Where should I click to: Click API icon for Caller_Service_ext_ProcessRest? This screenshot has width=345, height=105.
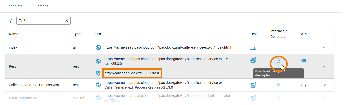pyautogui.click(x=304, y=85)
